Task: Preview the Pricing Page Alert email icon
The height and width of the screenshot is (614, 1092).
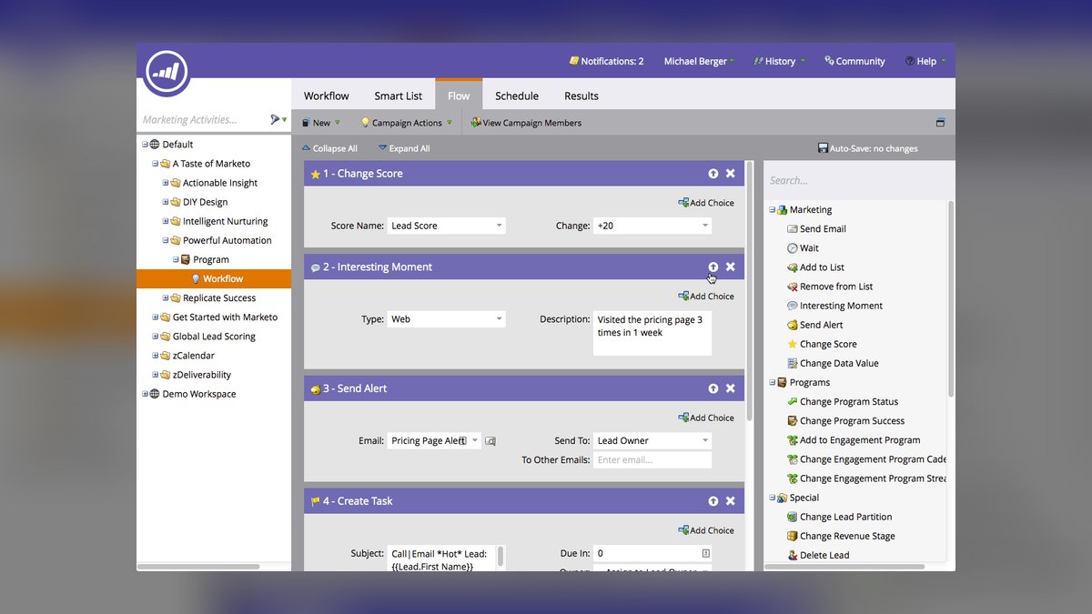Action: 490,441
